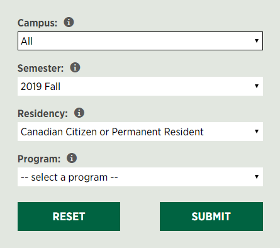Viewport: 280px width, 248px height.
Task: Click the 'Campus:' field label
Action: 37,23
